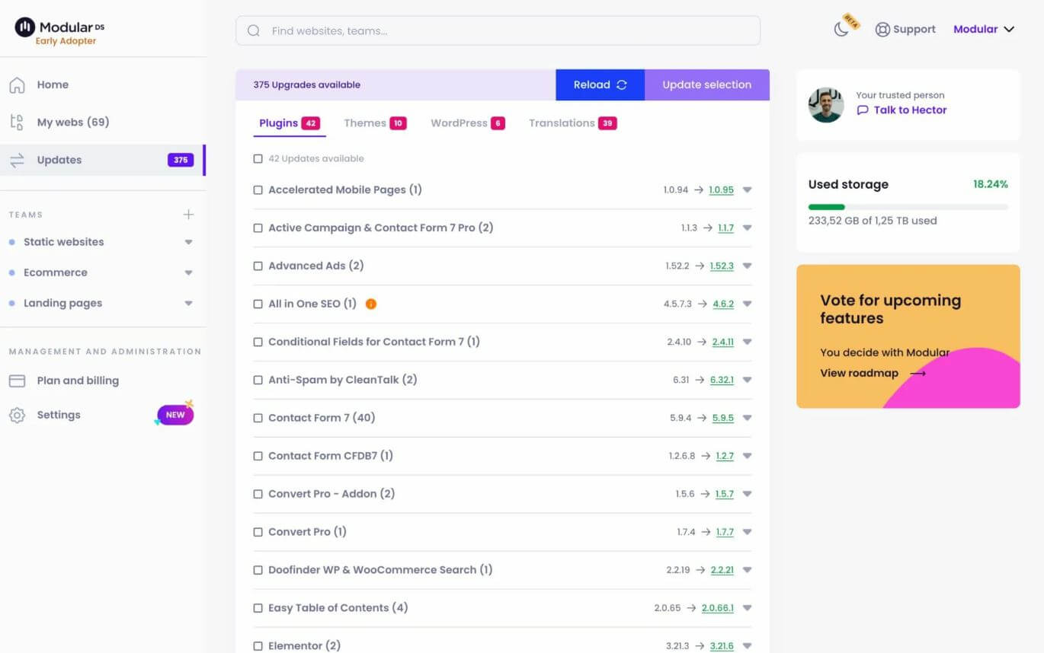
Task: Click the Settings gear icon
Action: tap(17, 415)
